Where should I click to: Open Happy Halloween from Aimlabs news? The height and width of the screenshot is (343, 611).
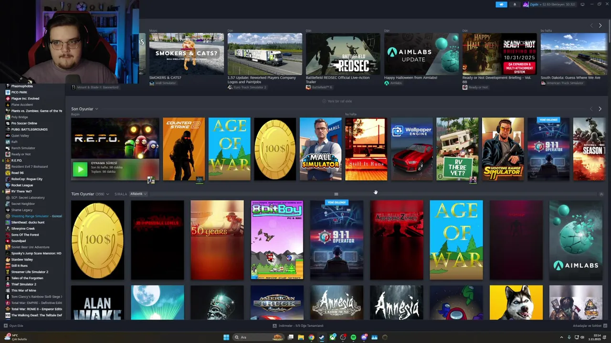pyautogui.click(x=421, y=53)
